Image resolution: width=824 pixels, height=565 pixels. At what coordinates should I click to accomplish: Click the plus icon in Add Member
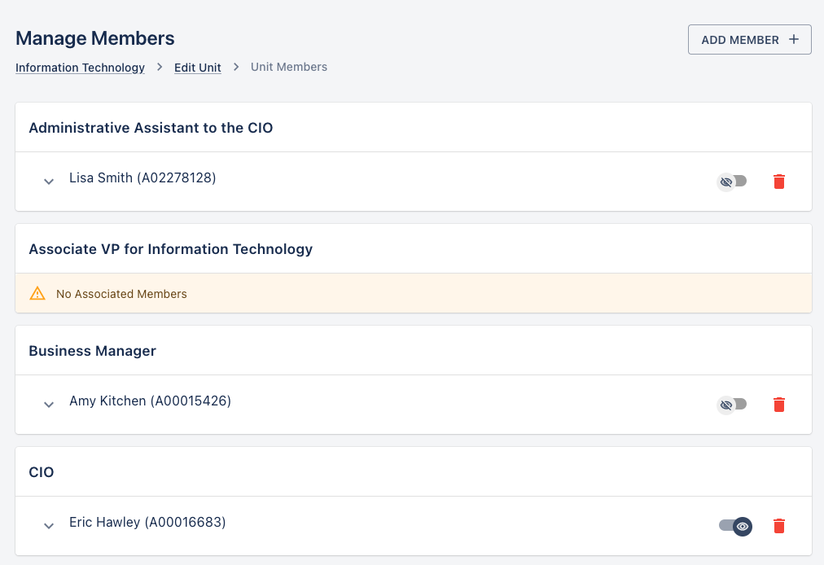(794, 40)
